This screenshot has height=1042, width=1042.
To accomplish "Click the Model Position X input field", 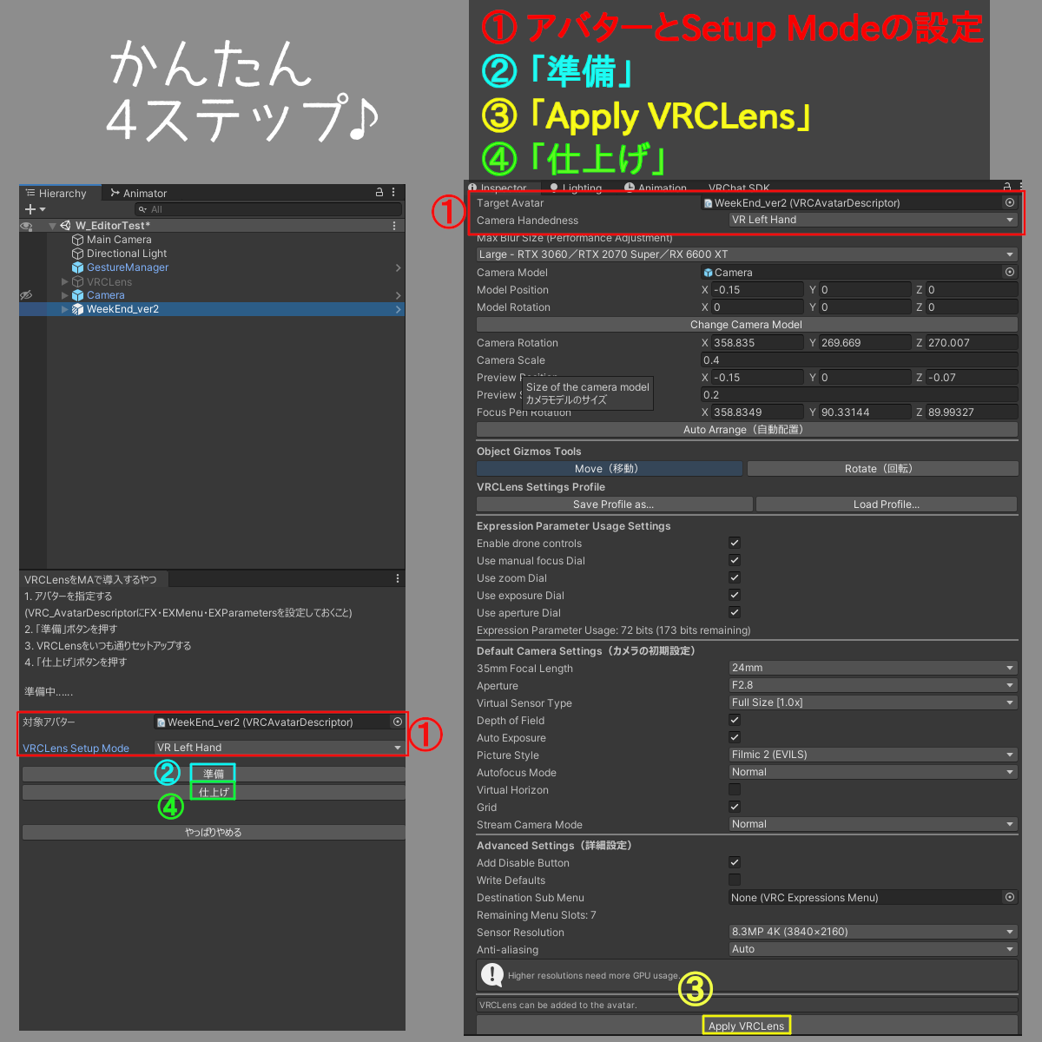I will (x=757, y=289).
